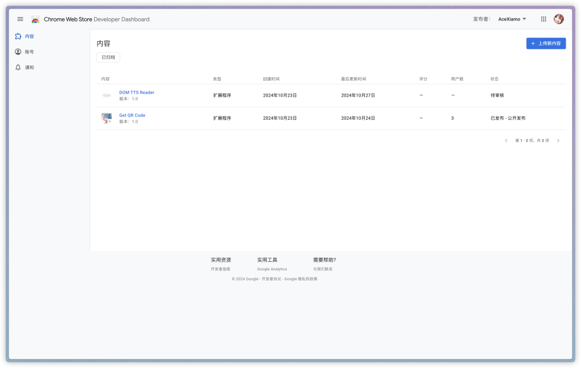Click the 上传新内容 button

[x=546, y=44]
